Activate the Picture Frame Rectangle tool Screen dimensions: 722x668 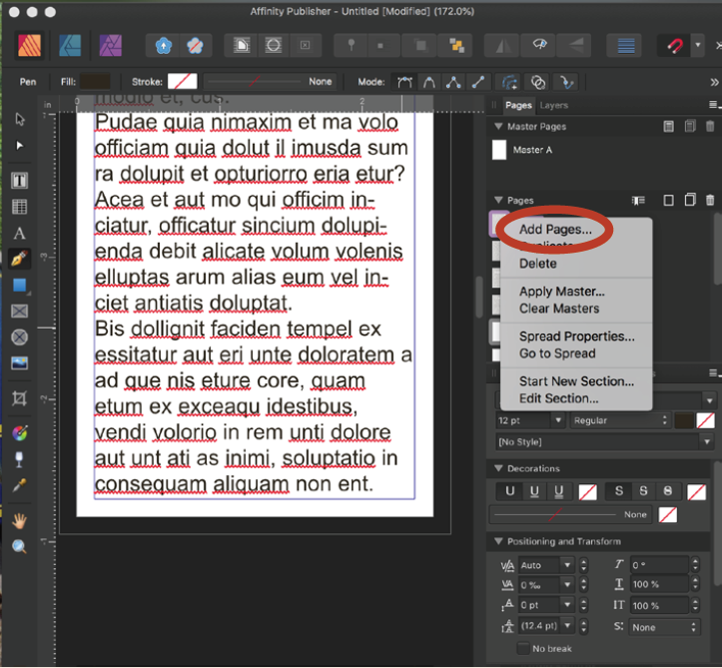19,311
